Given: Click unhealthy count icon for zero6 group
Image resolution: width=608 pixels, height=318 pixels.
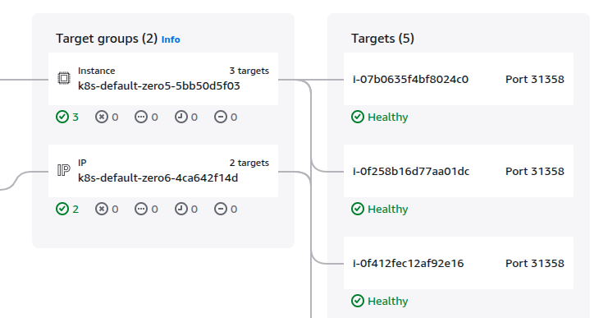Looking at the screenshot, I should (x=102, y=209).
